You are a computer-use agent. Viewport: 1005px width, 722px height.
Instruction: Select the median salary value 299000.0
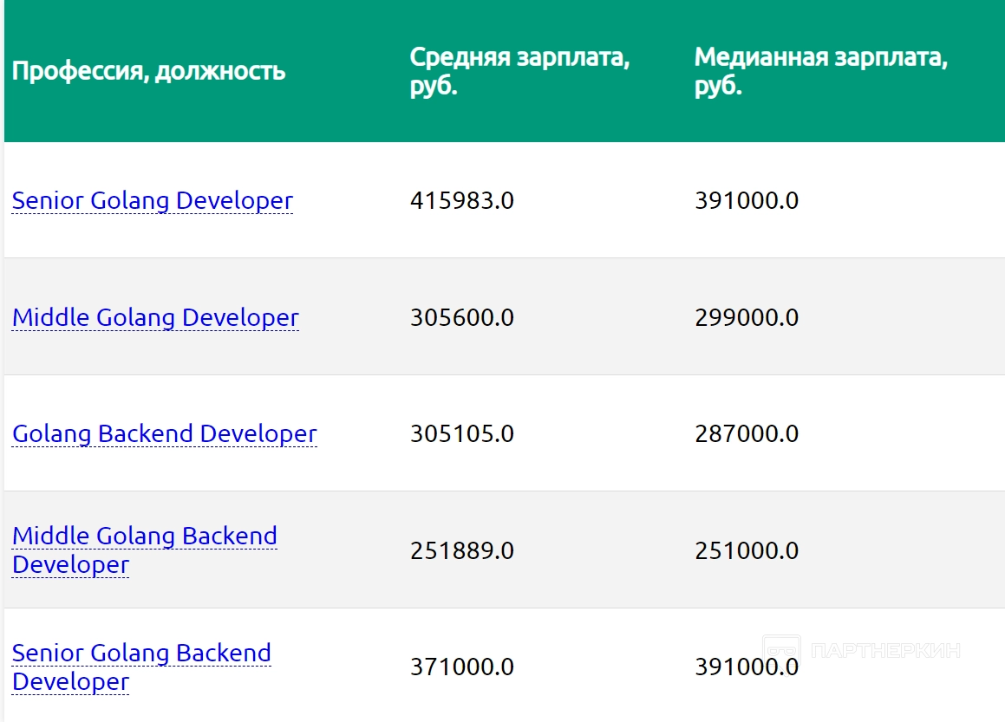[747, 318]
